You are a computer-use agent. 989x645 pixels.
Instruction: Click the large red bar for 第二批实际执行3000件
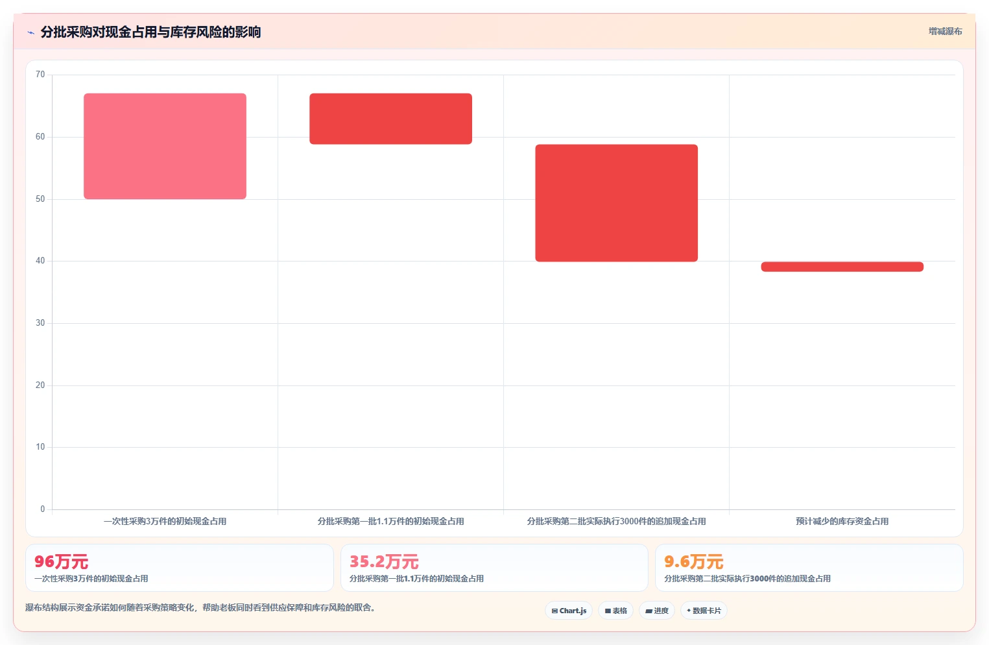(616, 203)
